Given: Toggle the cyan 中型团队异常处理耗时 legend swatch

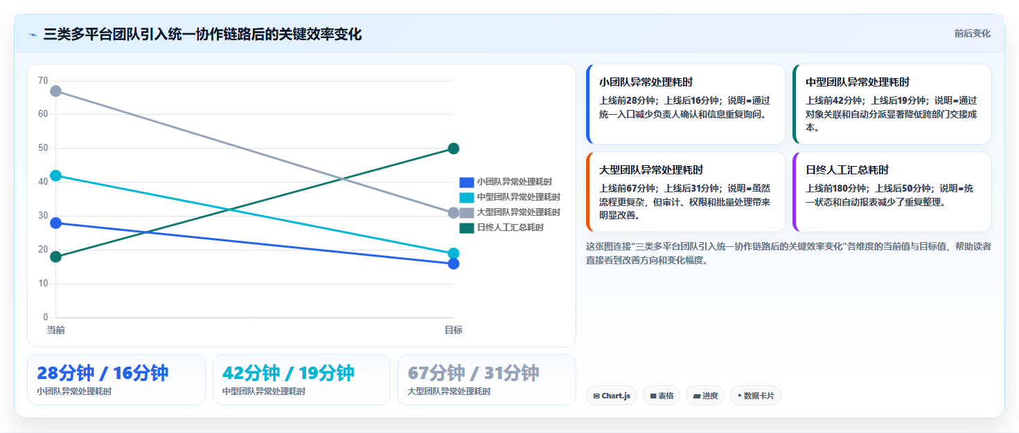Looking at the screenshot, I should pyautogui.click(x=466, y=197).
